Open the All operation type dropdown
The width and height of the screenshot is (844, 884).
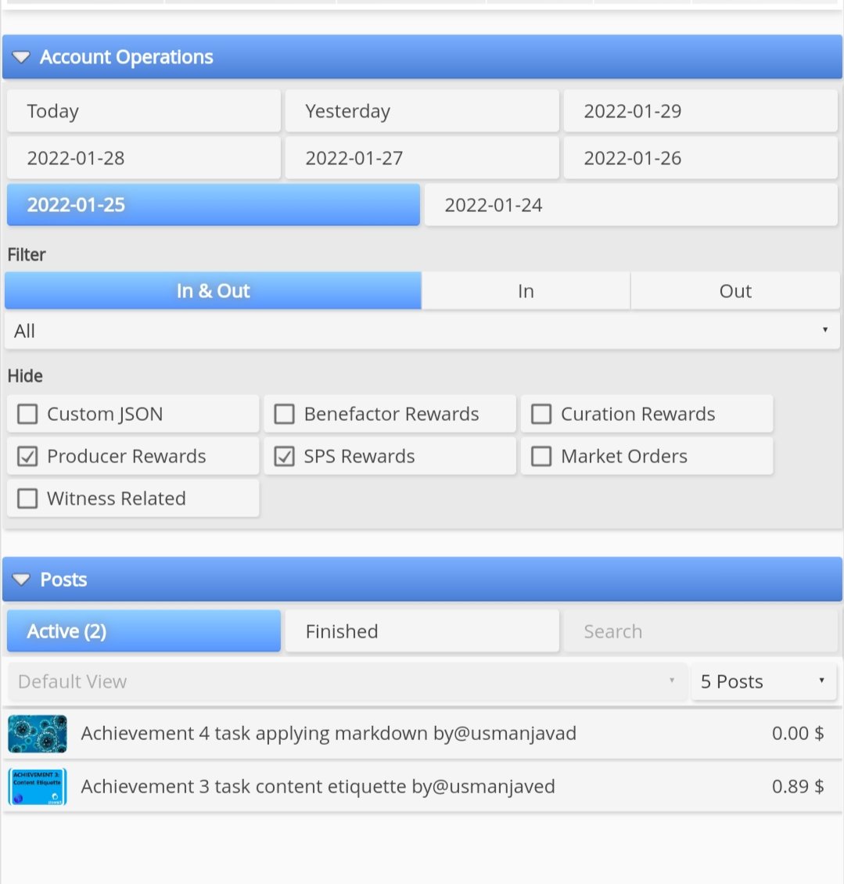[422, 331]
